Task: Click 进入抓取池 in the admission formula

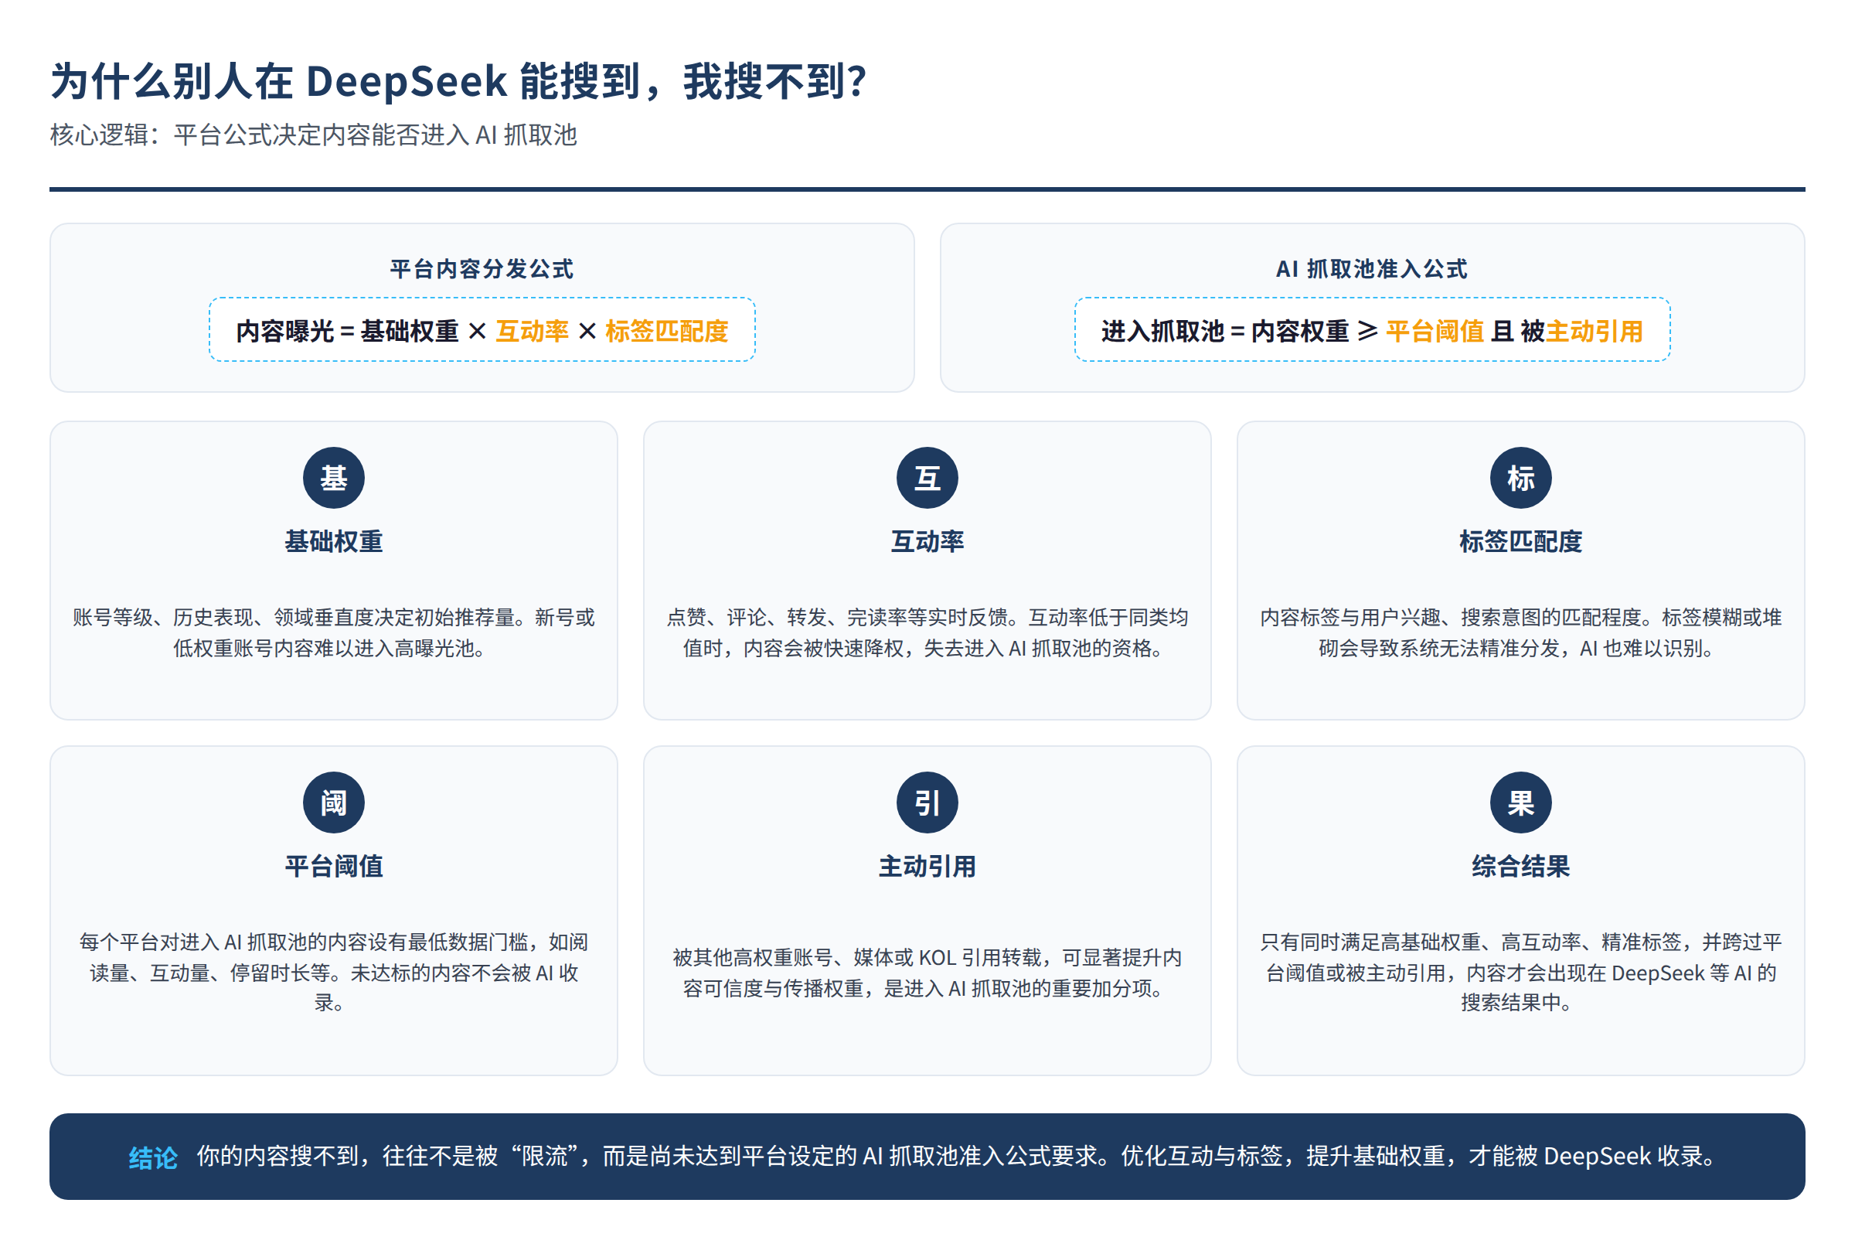Action: coord(1162,331)
